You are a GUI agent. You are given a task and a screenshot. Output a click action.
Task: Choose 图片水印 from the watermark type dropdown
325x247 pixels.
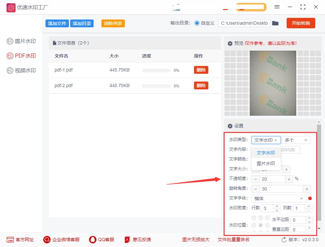coord(266,164)
